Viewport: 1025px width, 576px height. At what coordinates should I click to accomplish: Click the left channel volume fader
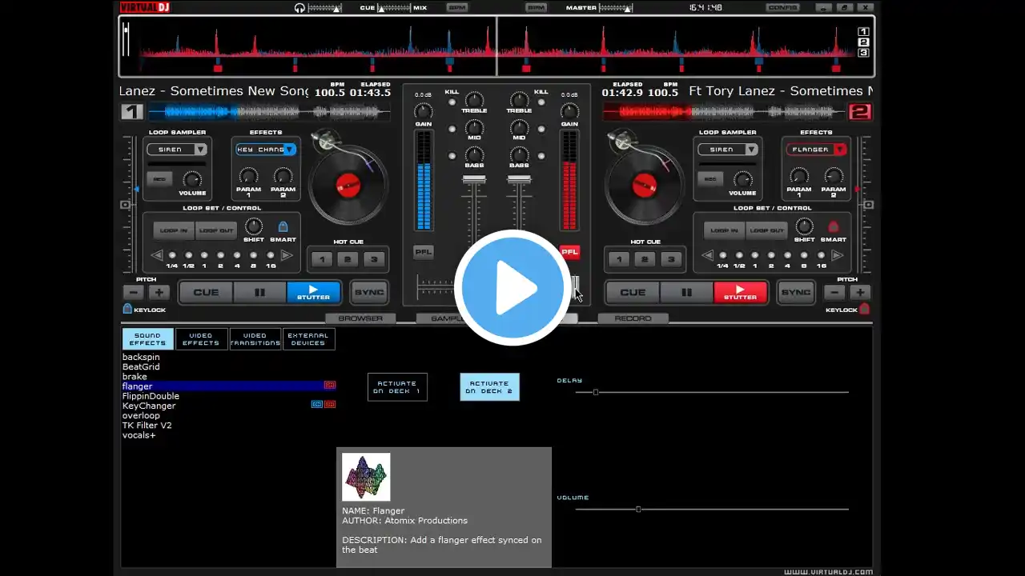pos(474,179)
